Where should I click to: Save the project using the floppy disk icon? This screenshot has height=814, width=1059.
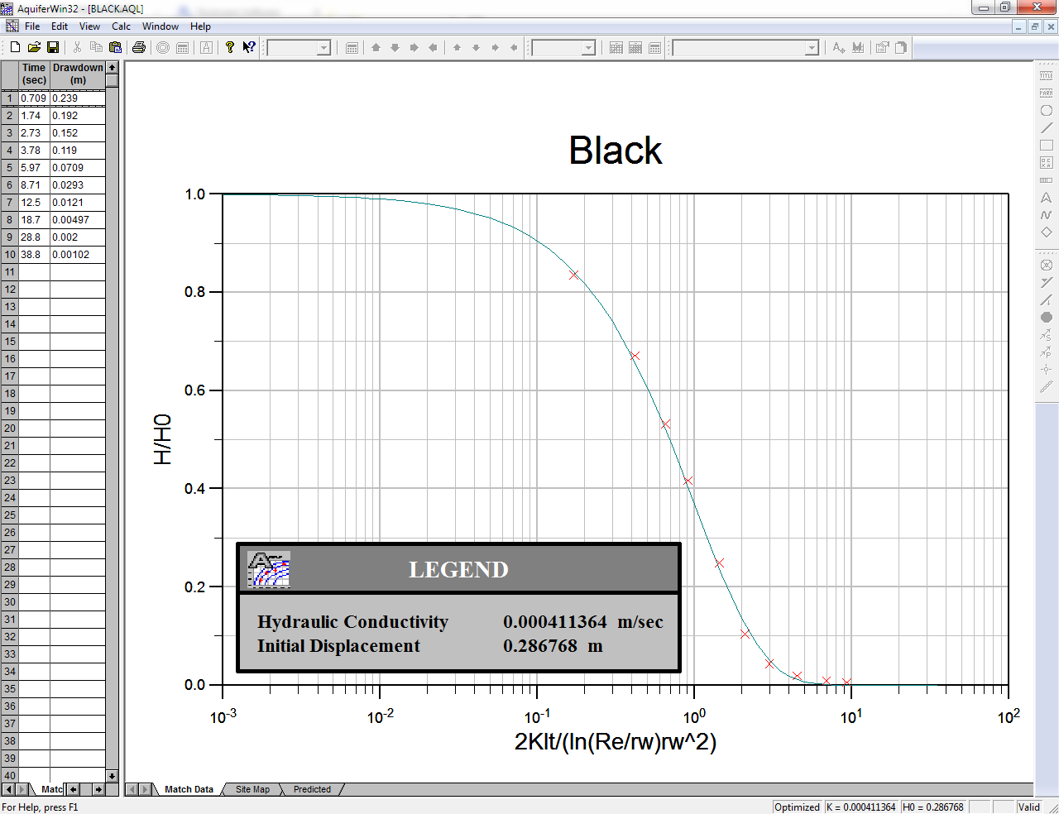pos(52,48)
